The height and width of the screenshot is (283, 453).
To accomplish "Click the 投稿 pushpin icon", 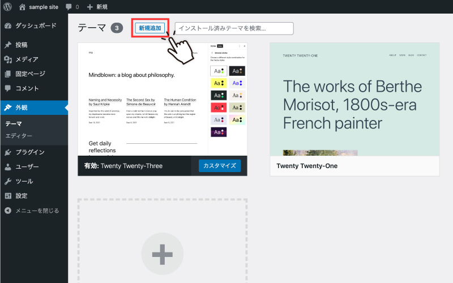I will coord(8,45).
